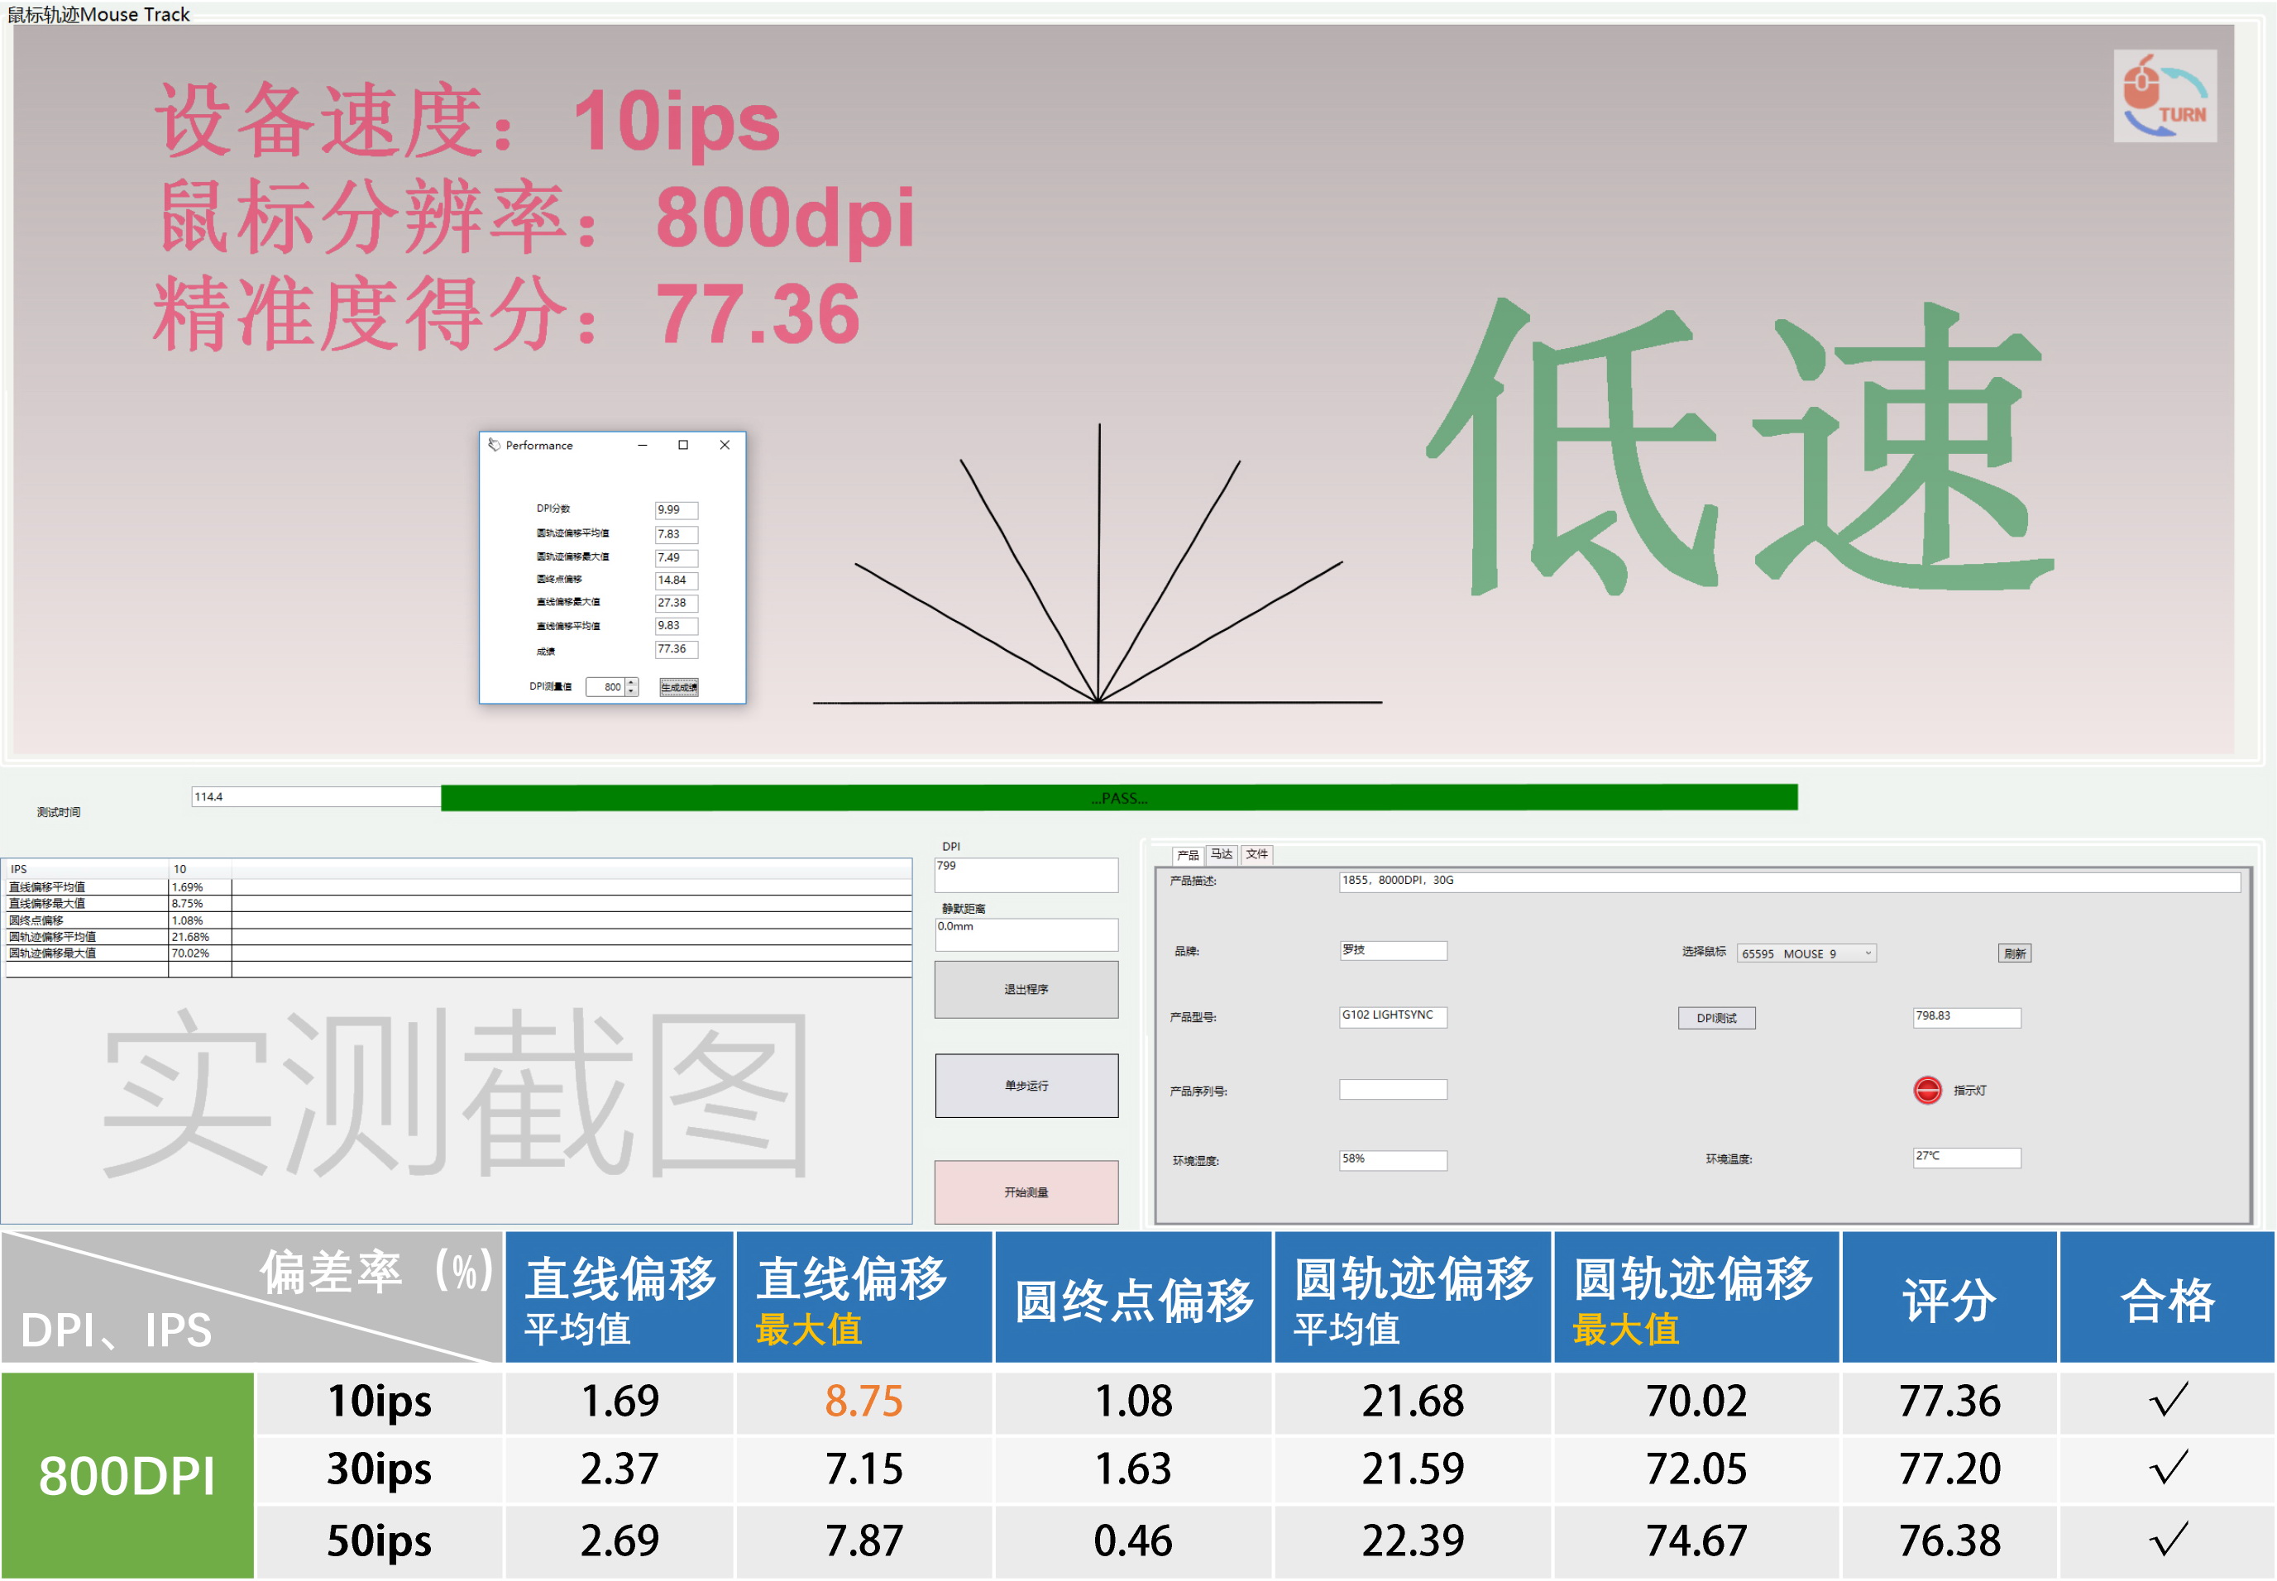Click the 单步运行 button

click(1026, 1085)
